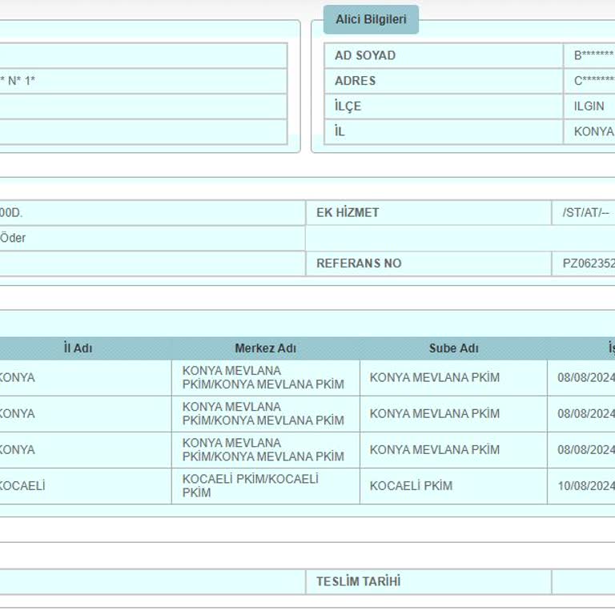Click the Merkez Adı column header
This screenshot has width=615, height=615.
coord(266,348)
